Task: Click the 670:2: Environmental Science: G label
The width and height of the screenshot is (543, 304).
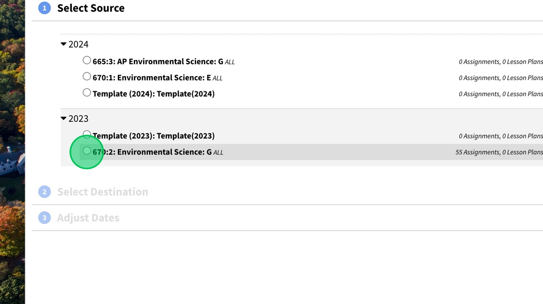Action: coord(152,152)
